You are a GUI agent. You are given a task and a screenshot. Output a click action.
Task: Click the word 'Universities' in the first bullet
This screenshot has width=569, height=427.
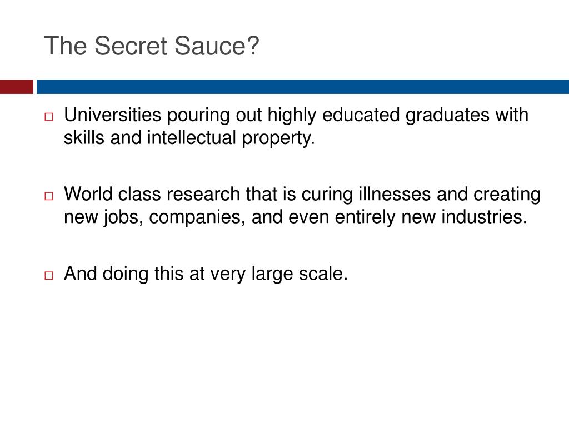112,115
